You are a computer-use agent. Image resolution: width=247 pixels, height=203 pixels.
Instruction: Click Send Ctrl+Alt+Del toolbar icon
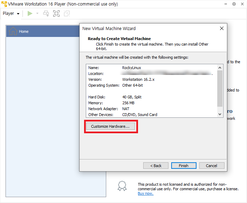[x=46, y=13]
